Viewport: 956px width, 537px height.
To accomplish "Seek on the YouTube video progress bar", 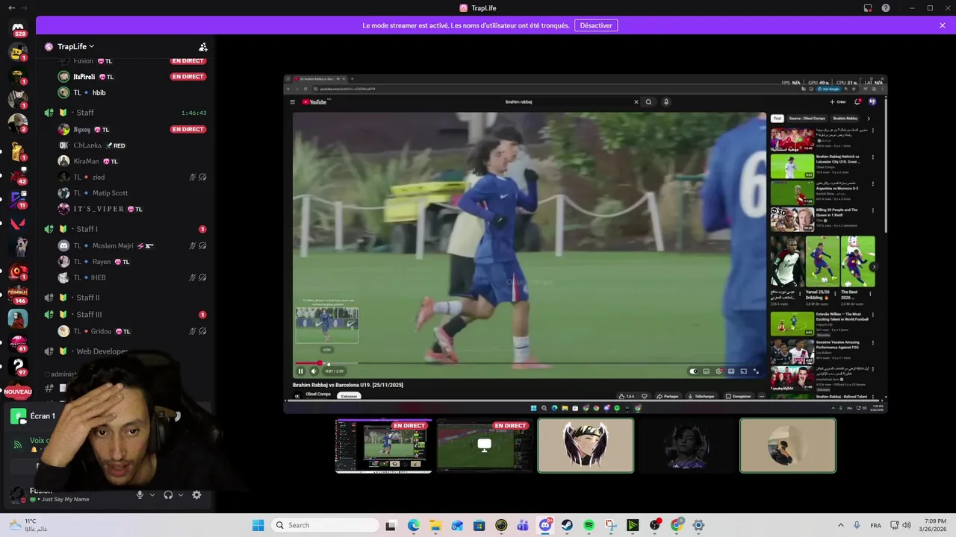I will click(x=529, y=364).
